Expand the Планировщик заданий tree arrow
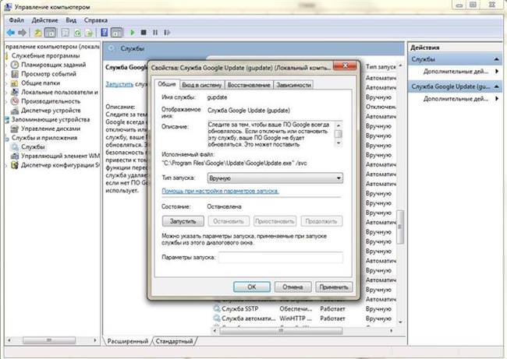Image resolution: width=507 pixels, height=359 pixels. point(7,65)
